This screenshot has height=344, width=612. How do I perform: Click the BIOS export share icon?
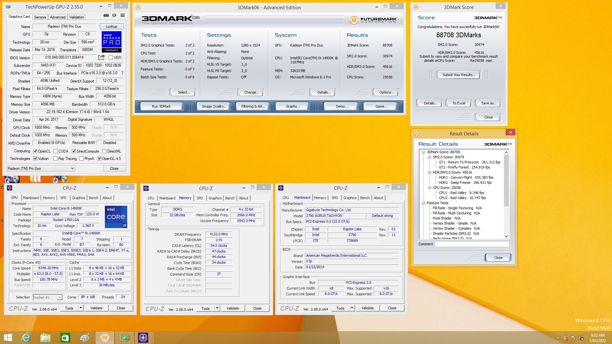click(x=101, y=57)
